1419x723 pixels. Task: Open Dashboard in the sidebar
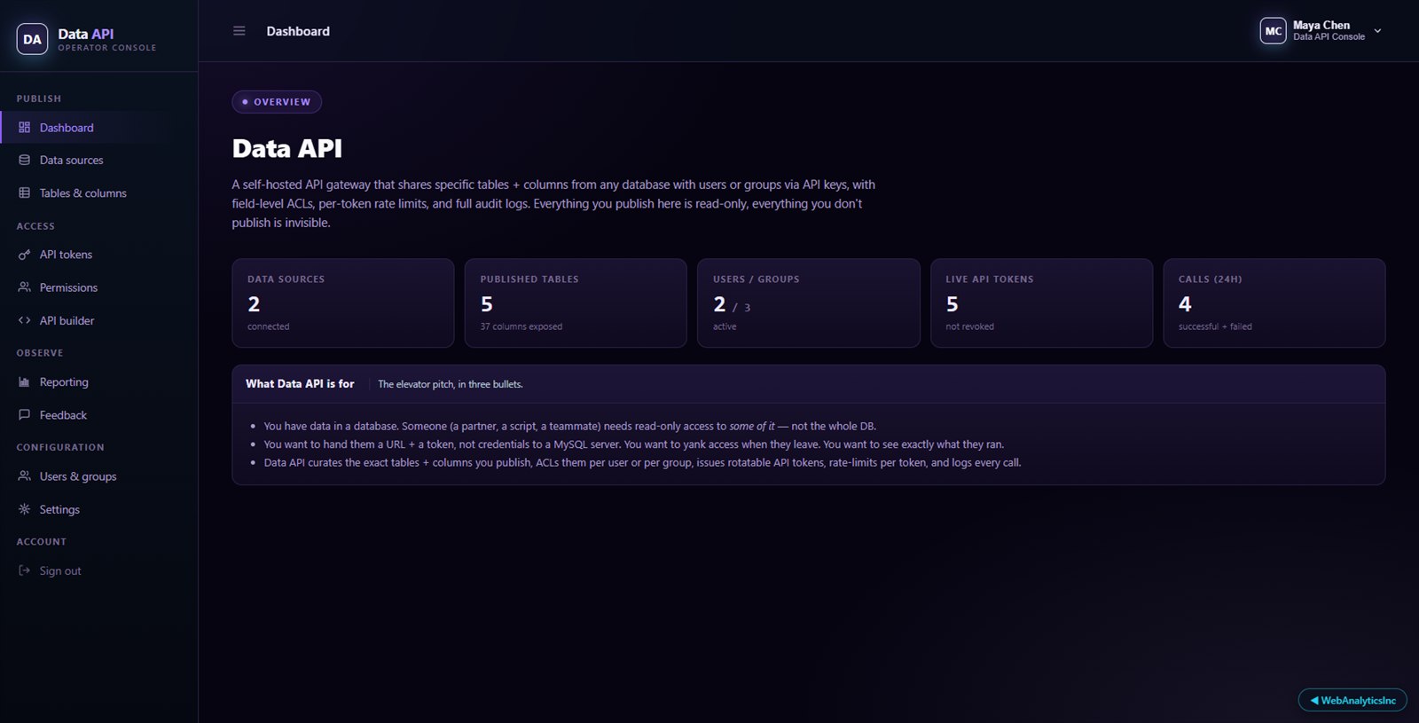click(99, 128)
